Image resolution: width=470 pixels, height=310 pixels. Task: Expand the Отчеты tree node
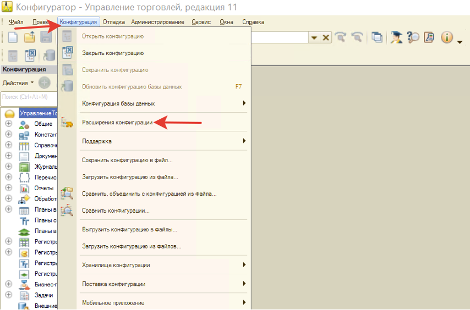(x=8, y=188)
